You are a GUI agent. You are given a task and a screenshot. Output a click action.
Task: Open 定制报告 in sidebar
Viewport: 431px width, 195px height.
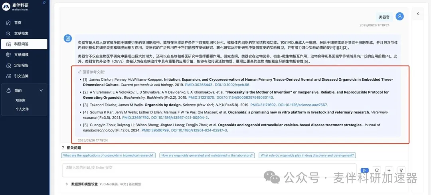click(21, 65)
